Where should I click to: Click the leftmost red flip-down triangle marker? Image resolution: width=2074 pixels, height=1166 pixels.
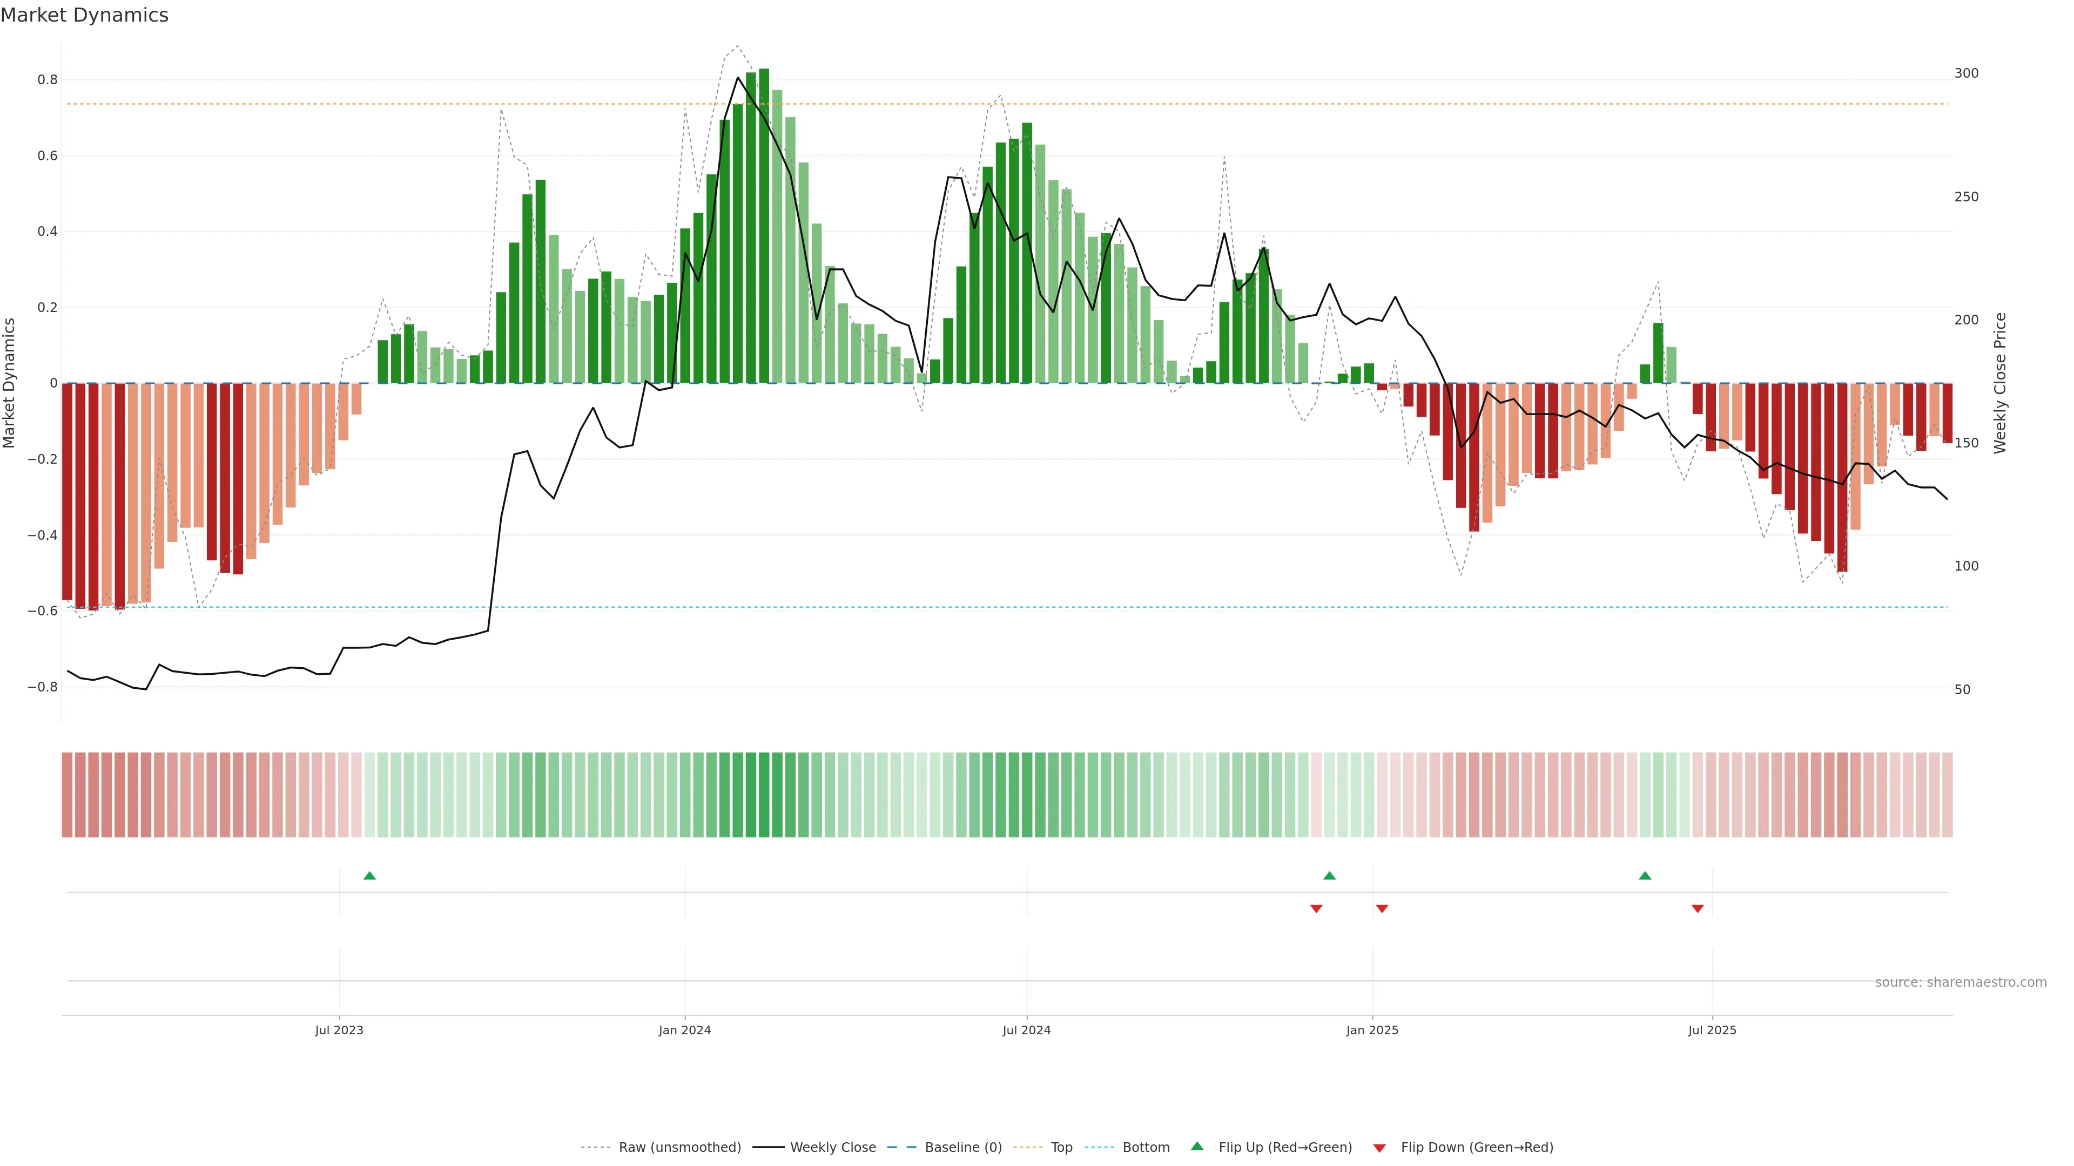click(1316, 909)
